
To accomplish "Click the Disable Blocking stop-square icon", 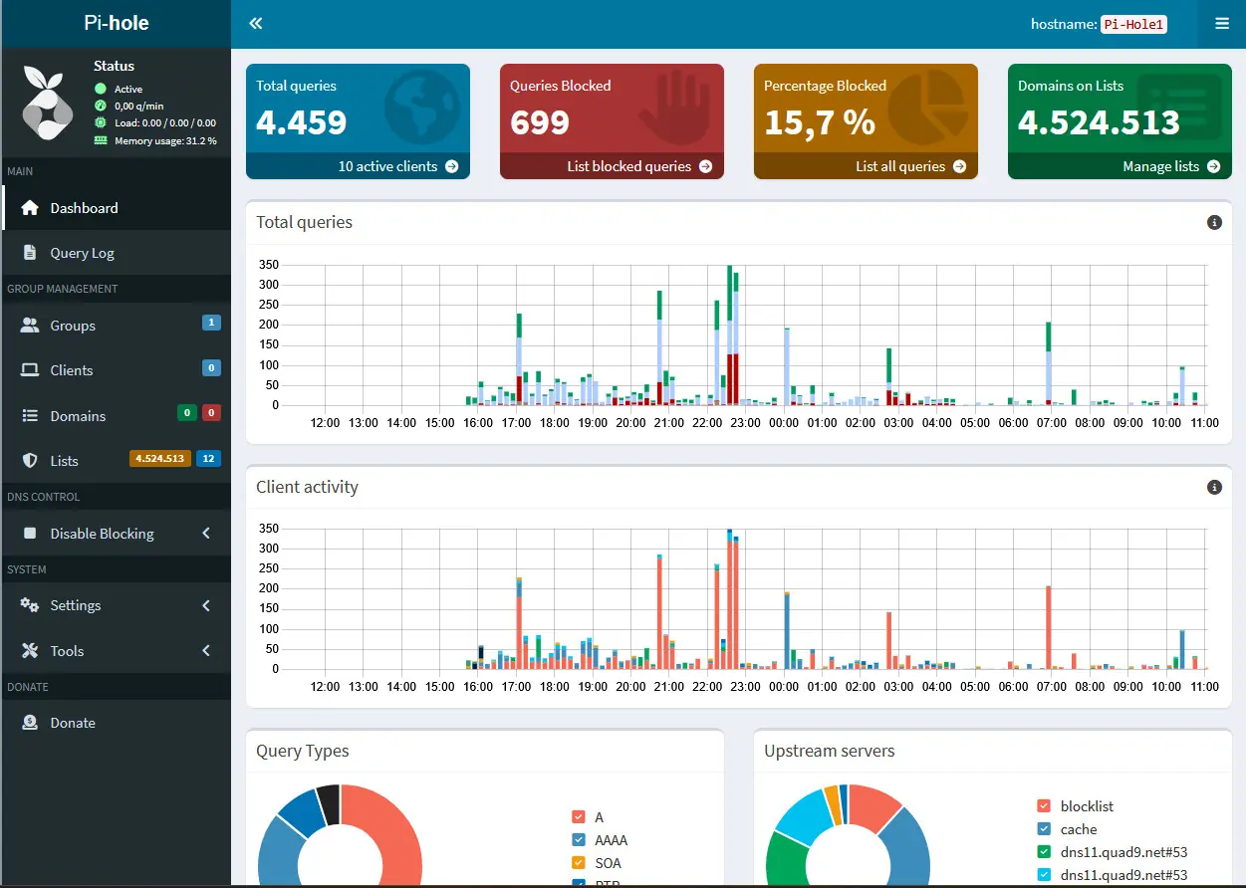I will pos(30,534).
